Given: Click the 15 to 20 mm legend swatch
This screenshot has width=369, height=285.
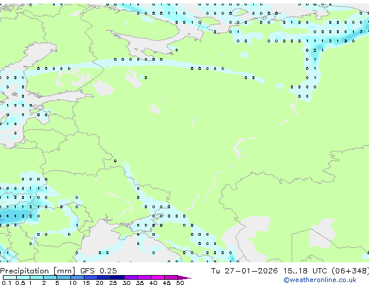Looking at the screenshot, I should click(91, 277).
